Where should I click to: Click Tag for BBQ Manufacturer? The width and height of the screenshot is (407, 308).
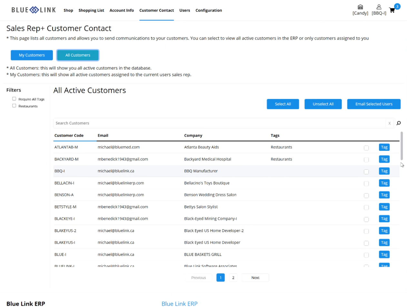(x=384, y=171)
